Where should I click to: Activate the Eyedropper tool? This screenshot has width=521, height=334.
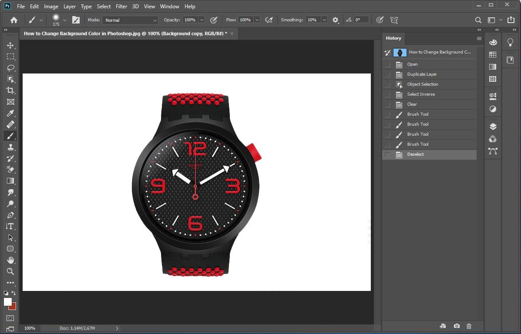(x=10, y=113)
